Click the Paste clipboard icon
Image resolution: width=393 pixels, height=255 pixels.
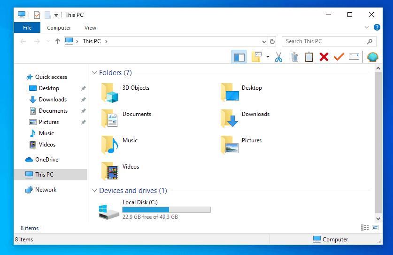click(309, 57)
